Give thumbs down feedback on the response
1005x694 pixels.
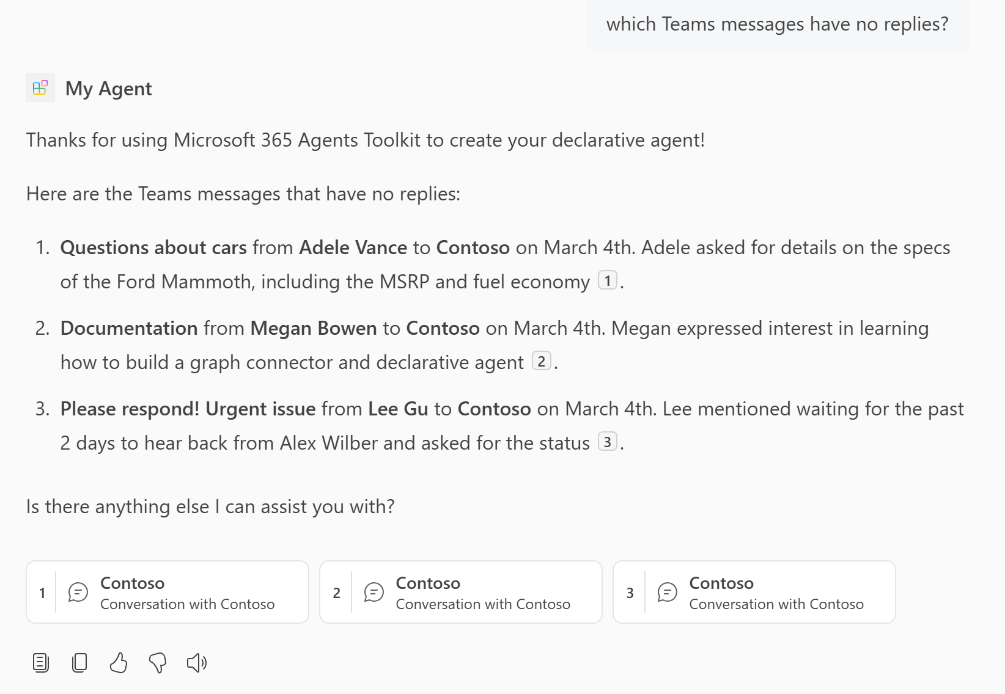(158, 662)
